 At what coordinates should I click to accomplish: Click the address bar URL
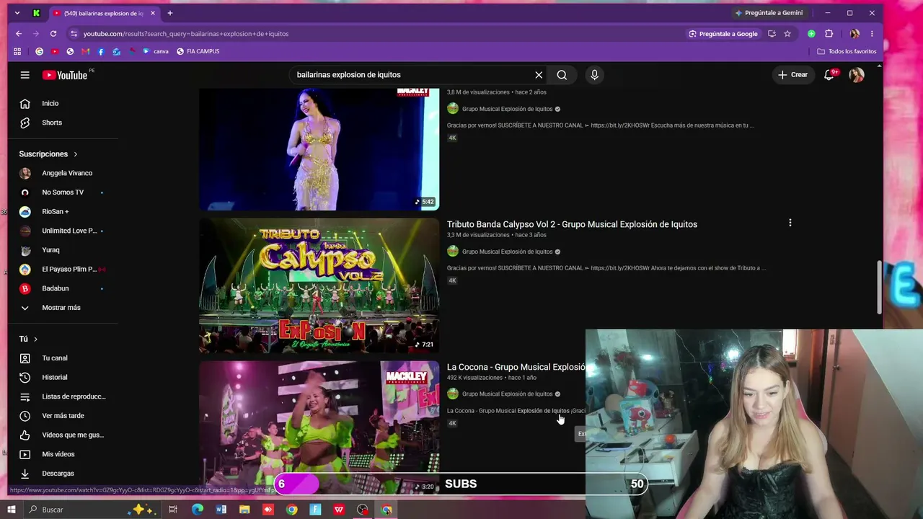(186, 34)
